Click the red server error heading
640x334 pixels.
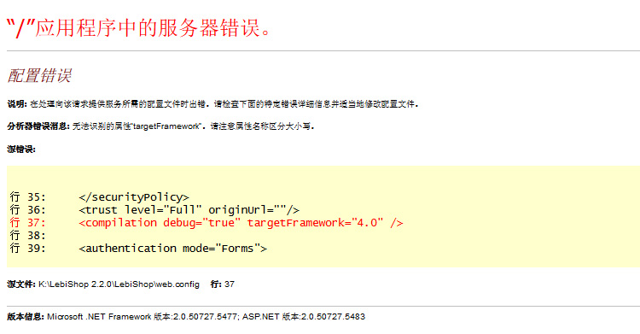pos(139,29)
